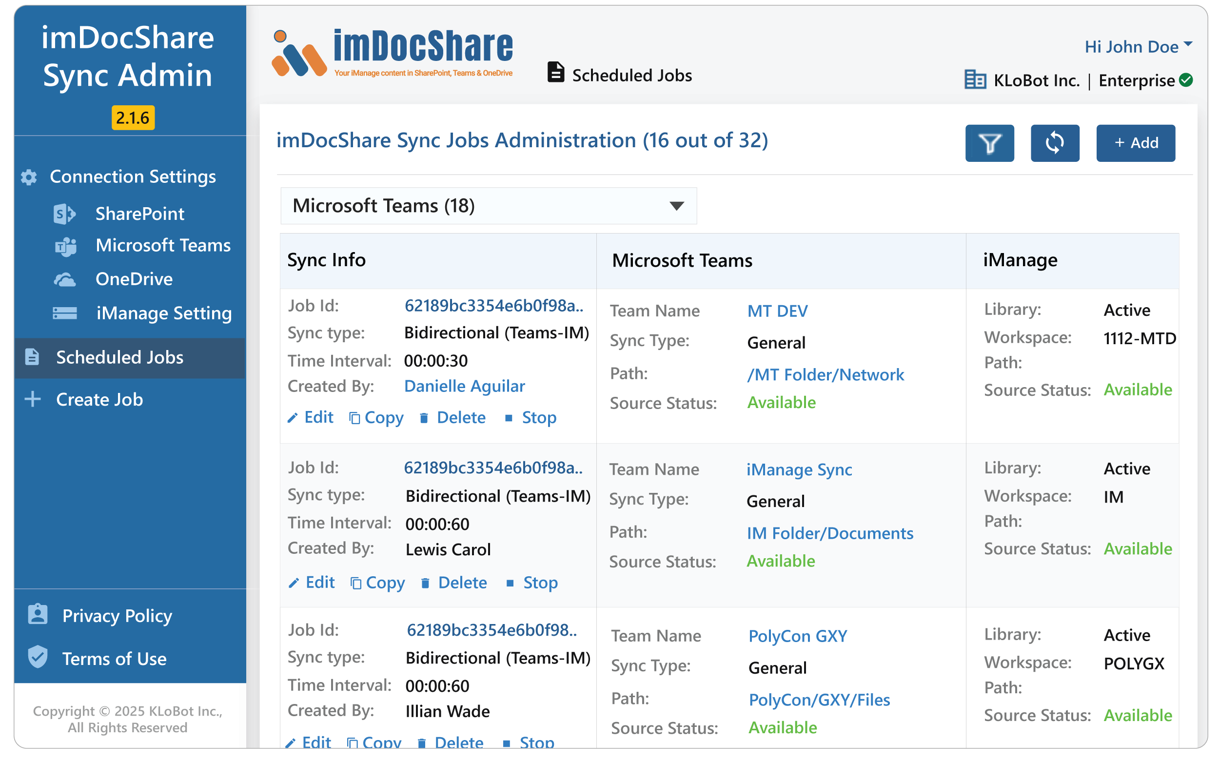Copy the iManage Sync job
This screenshot has width=1219, height=762.
click(377, 583)
